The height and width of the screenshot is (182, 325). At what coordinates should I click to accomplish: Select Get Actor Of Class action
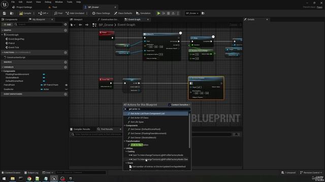click(x=140, y=118)
